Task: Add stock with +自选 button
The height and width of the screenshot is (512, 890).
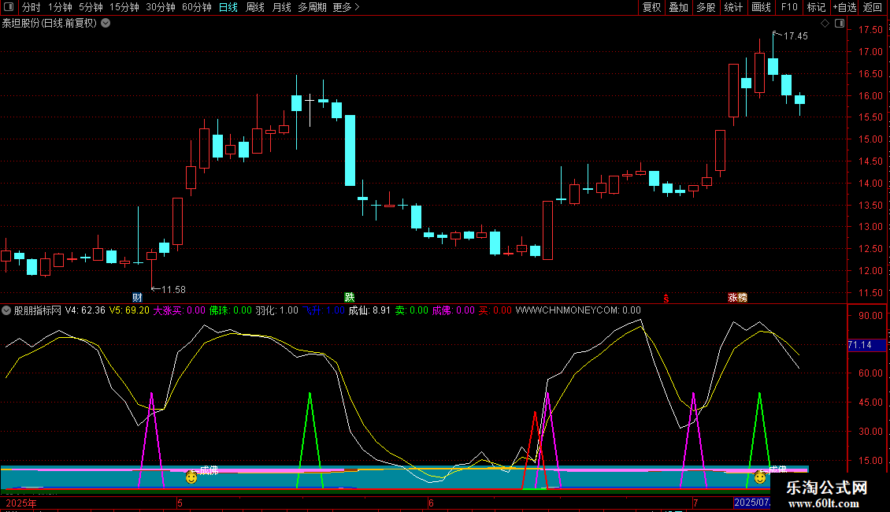Action: (x=844, y=7)
